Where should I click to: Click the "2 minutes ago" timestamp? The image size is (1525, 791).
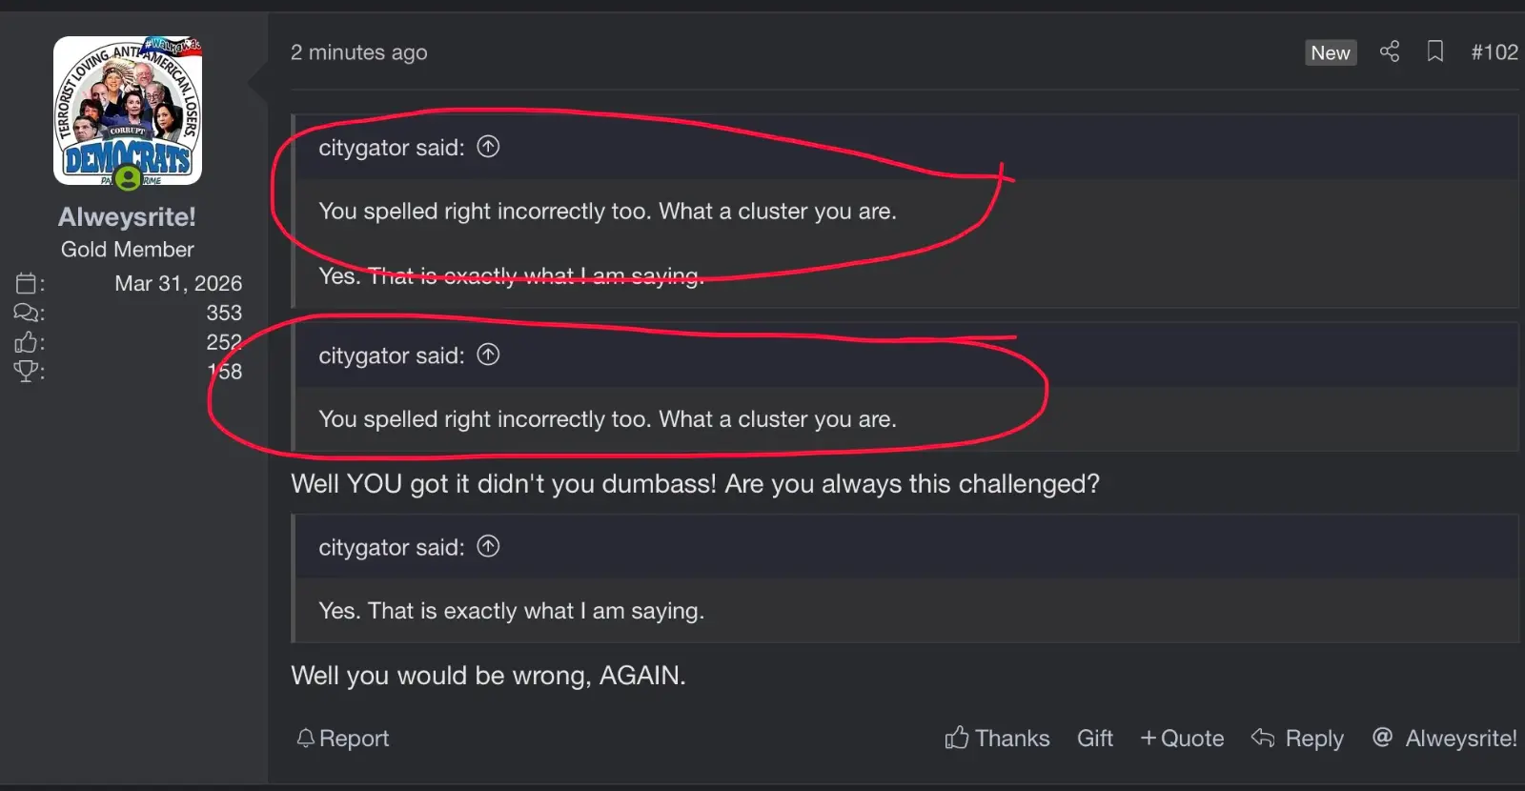[x=358, y=52]
